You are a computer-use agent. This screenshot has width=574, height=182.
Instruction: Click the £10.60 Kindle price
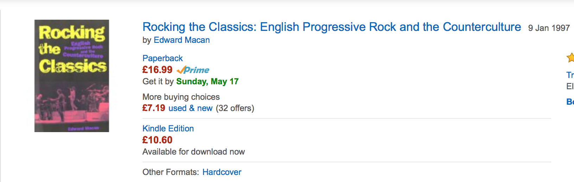[x=157, y=140]
